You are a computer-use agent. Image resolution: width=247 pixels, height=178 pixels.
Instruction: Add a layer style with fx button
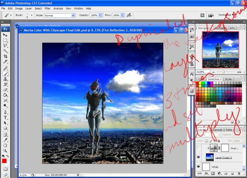click(x=206, y=173)
